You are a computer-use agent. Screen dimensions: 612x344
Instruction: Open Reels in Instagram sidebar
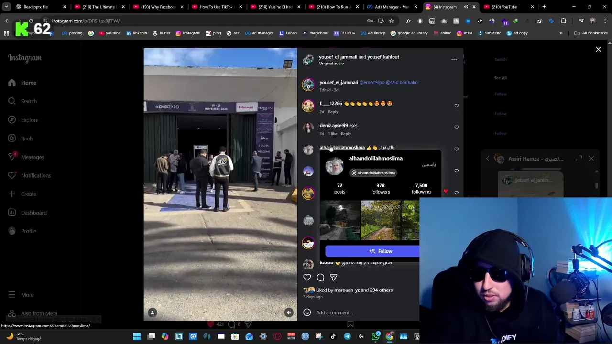(x=21, y=139)
